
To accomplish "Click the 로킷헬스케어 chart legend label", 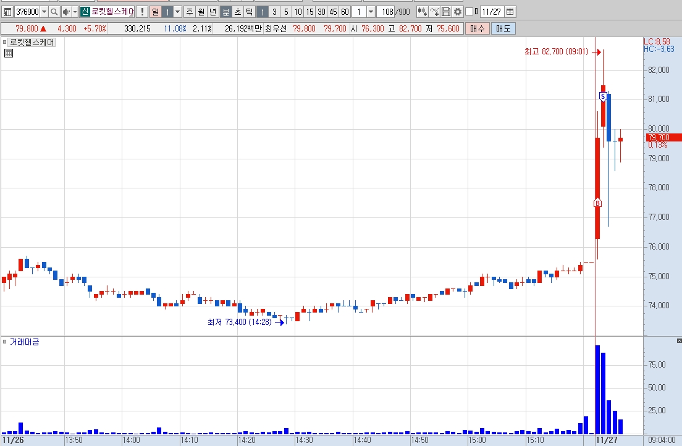I will (x=32, y=42).
